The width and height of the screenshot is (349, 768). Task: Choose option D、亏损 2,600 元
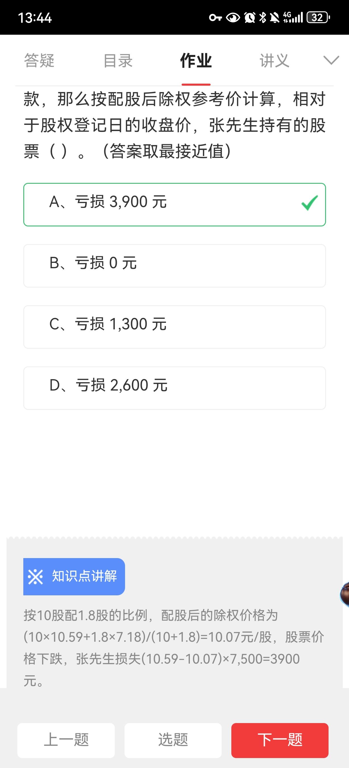[174, 388]
